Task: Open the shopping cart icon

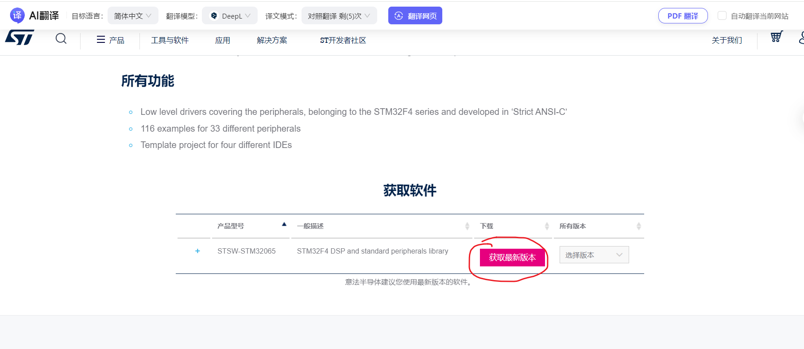Action: coord(777,37)
